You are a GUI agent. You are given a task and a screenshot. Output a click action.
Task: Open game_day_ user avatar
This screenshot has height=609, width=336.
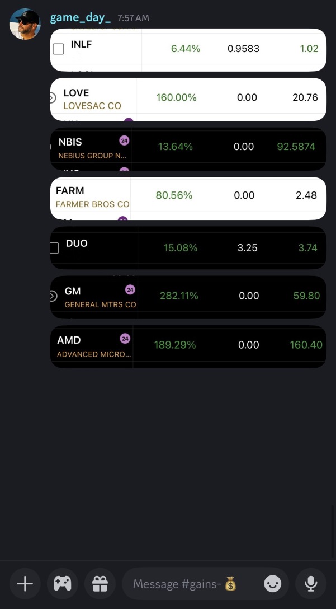[25, 24]
